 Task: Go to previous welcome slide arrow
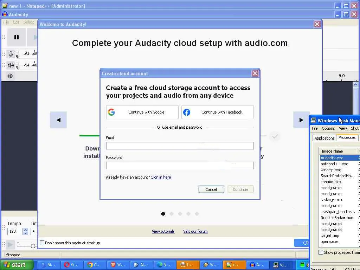pos(58,120)
